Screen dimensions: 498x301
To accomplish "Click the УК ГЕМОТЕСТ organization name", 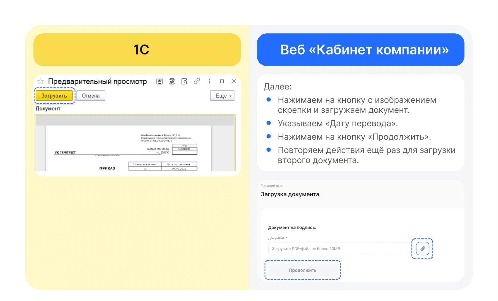I will [x=65, y=153].
